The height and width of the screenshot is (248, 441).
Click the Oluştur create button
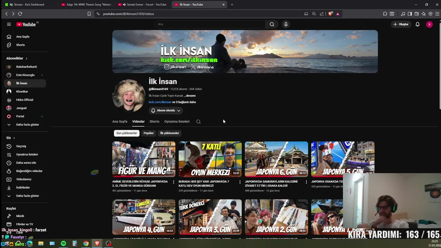[401, 24]
